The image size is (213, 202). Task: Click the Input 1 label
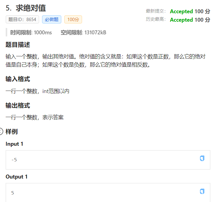click(x=14, y=144)
